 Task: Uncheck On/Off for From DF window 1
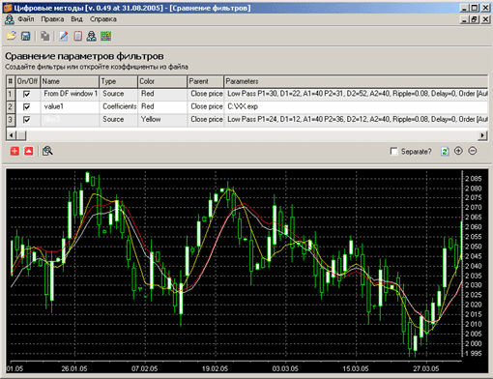pos(27,94)
